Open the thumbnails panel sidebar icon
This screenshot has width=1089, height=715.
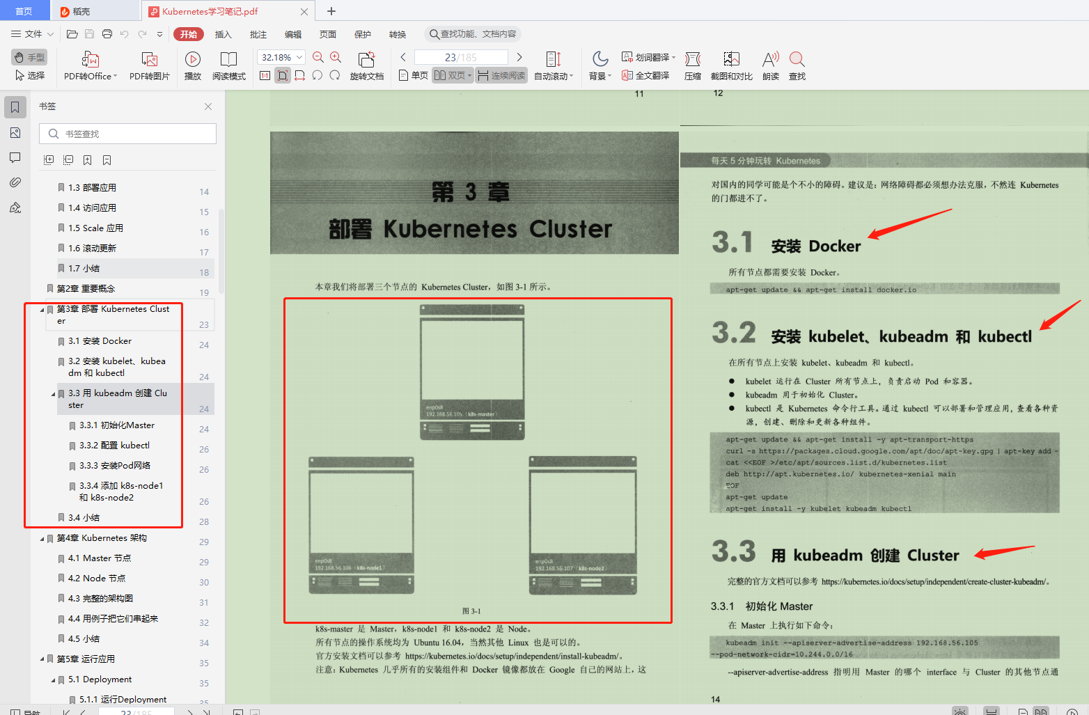point(15,132)
